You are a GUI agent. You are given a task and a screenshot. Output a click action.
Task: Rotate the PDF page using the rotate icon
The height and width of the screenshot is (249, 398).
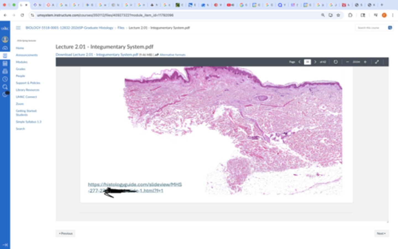tap(336, 62)
